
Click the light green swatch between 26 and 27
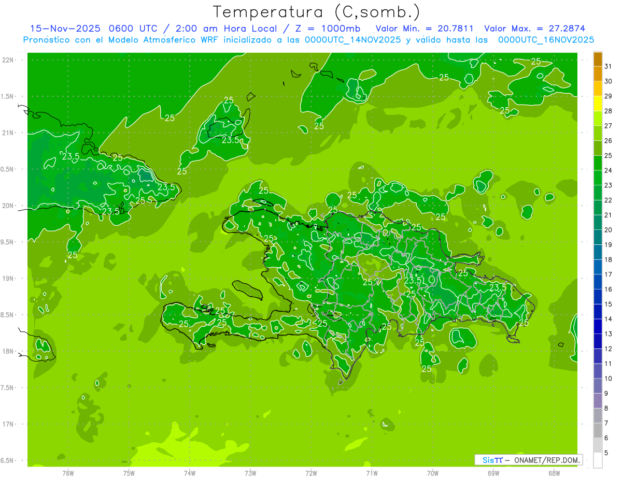point(598,134)
